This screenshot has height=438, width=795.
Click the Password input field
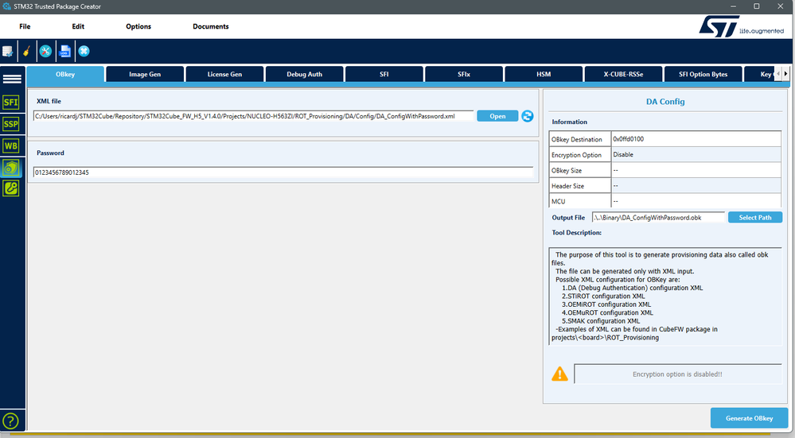(x=283, y=172)
